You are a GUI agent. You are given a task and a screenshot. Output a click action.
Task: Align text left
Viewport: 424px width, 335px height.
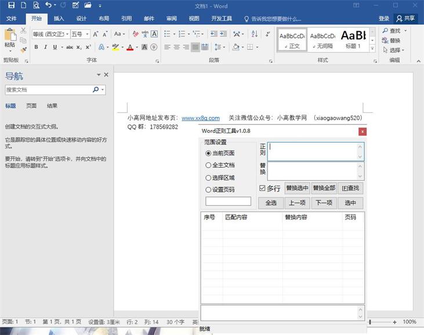(x=168, y=48)
